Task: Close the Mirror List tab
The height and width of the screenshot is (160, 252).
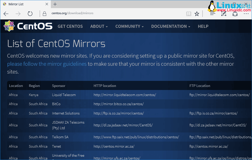Action: pos(47,4)
